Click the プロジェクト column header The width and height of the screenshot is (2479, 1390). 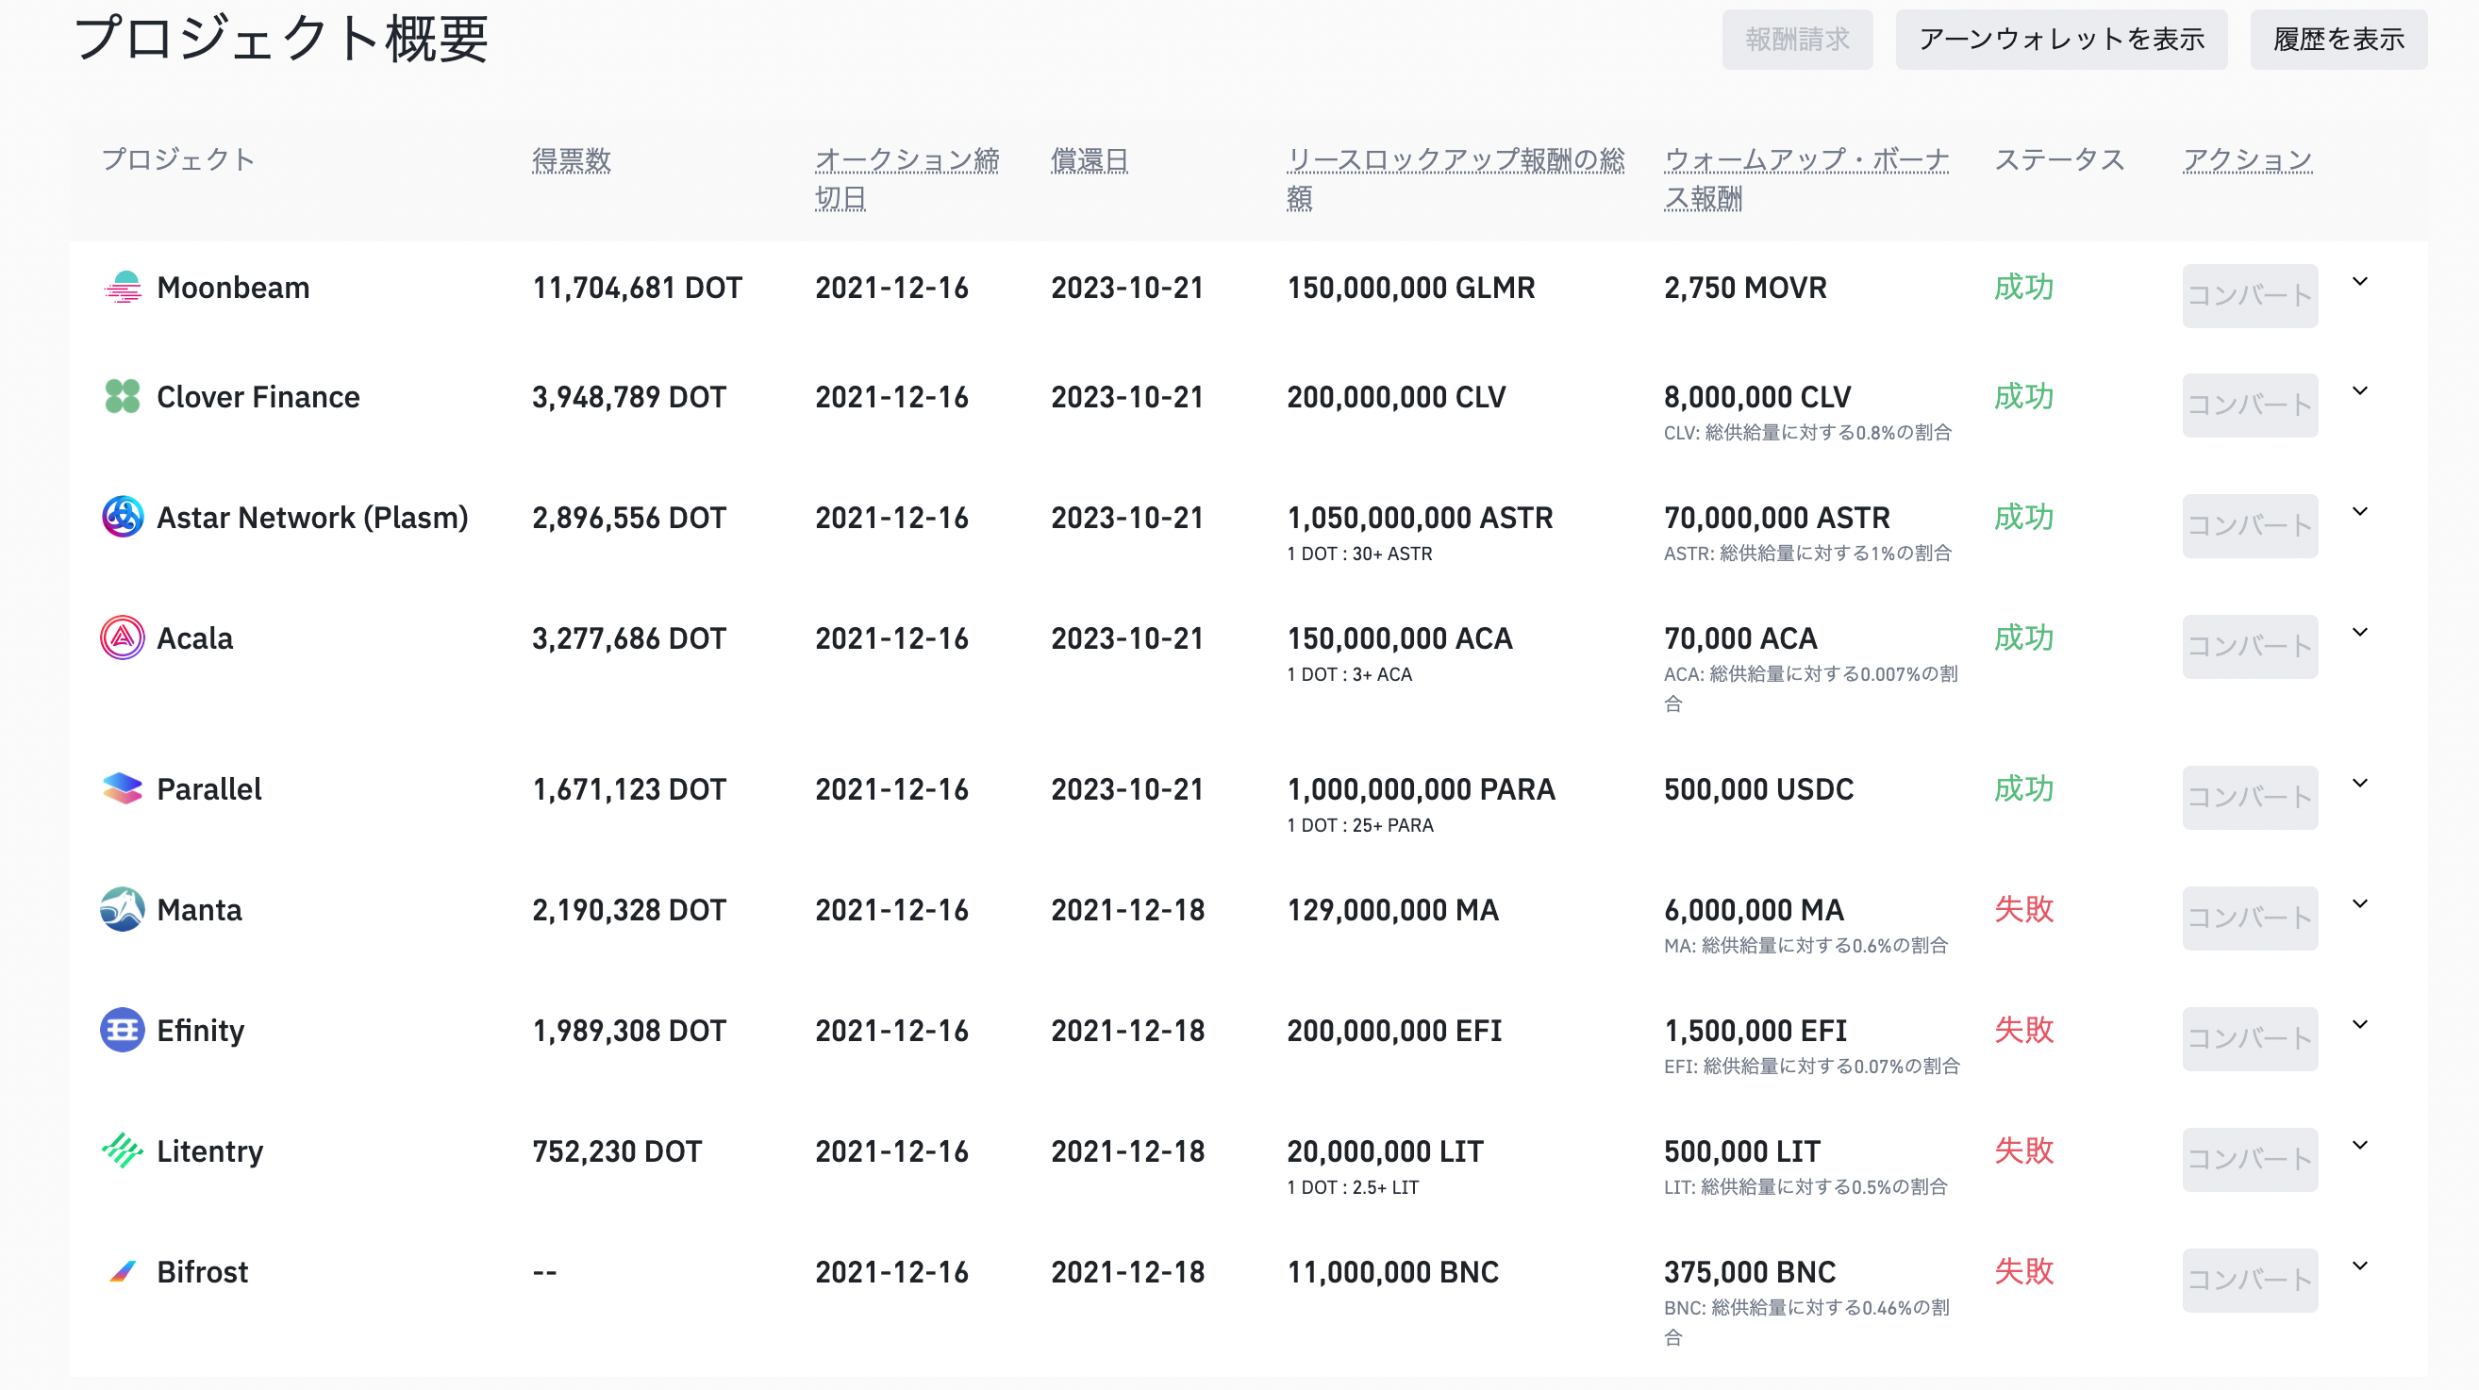coord(178,159)
